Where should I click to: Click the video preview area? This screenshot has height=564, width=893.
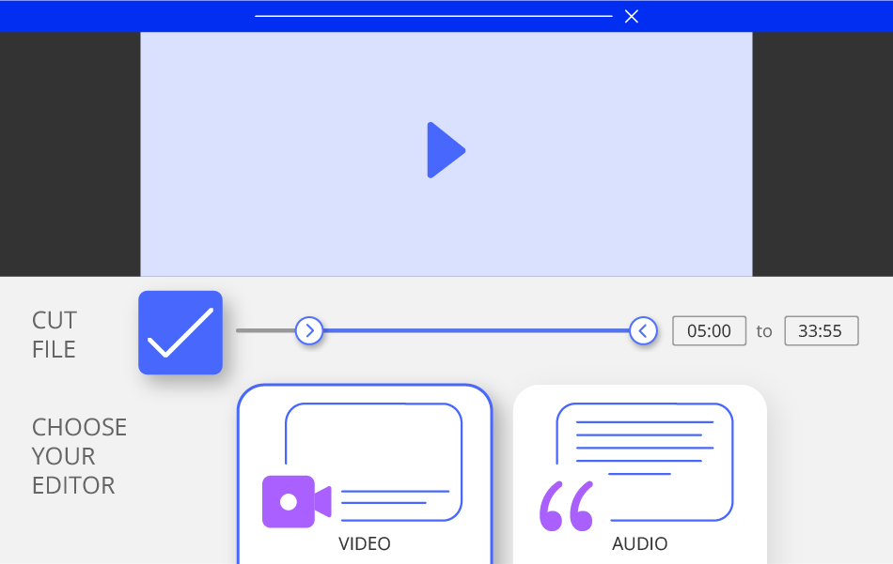click(x=446, y=154)
